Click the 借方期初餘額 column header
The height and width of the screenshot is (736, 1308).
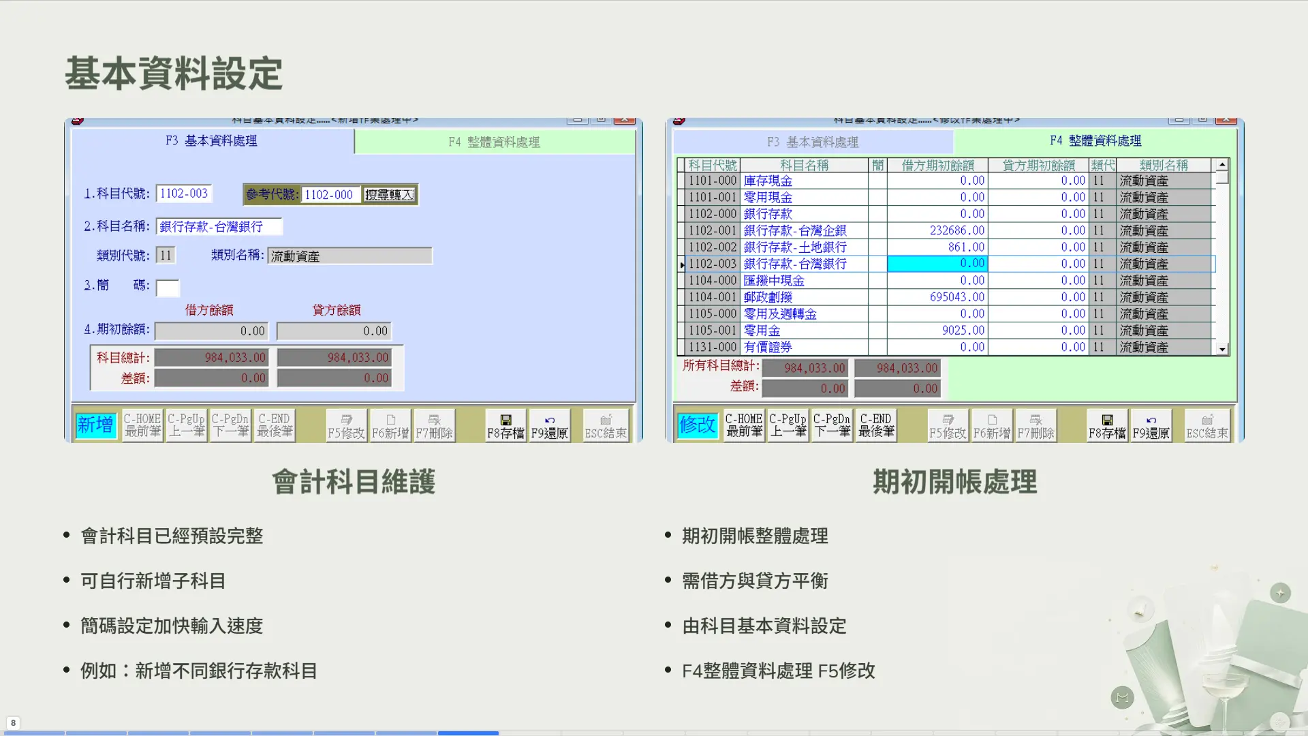937,166
